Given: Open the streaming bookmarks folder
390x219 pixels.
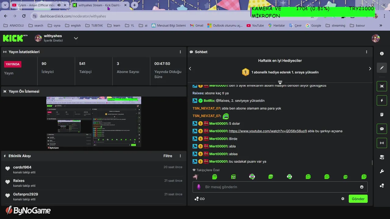Looking at the screenshot, I should 335,26.
